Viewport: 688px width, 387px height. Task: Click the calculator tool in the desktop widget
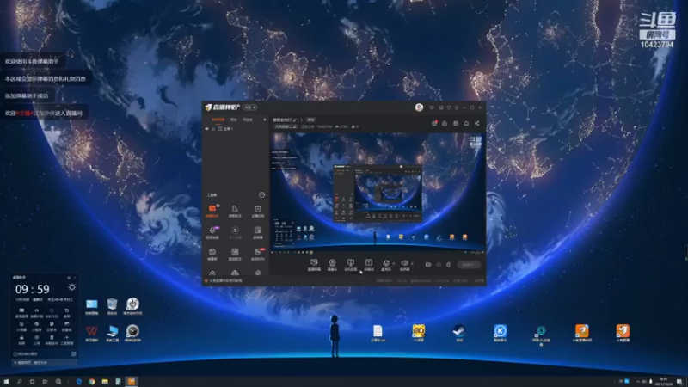[21, 326]
